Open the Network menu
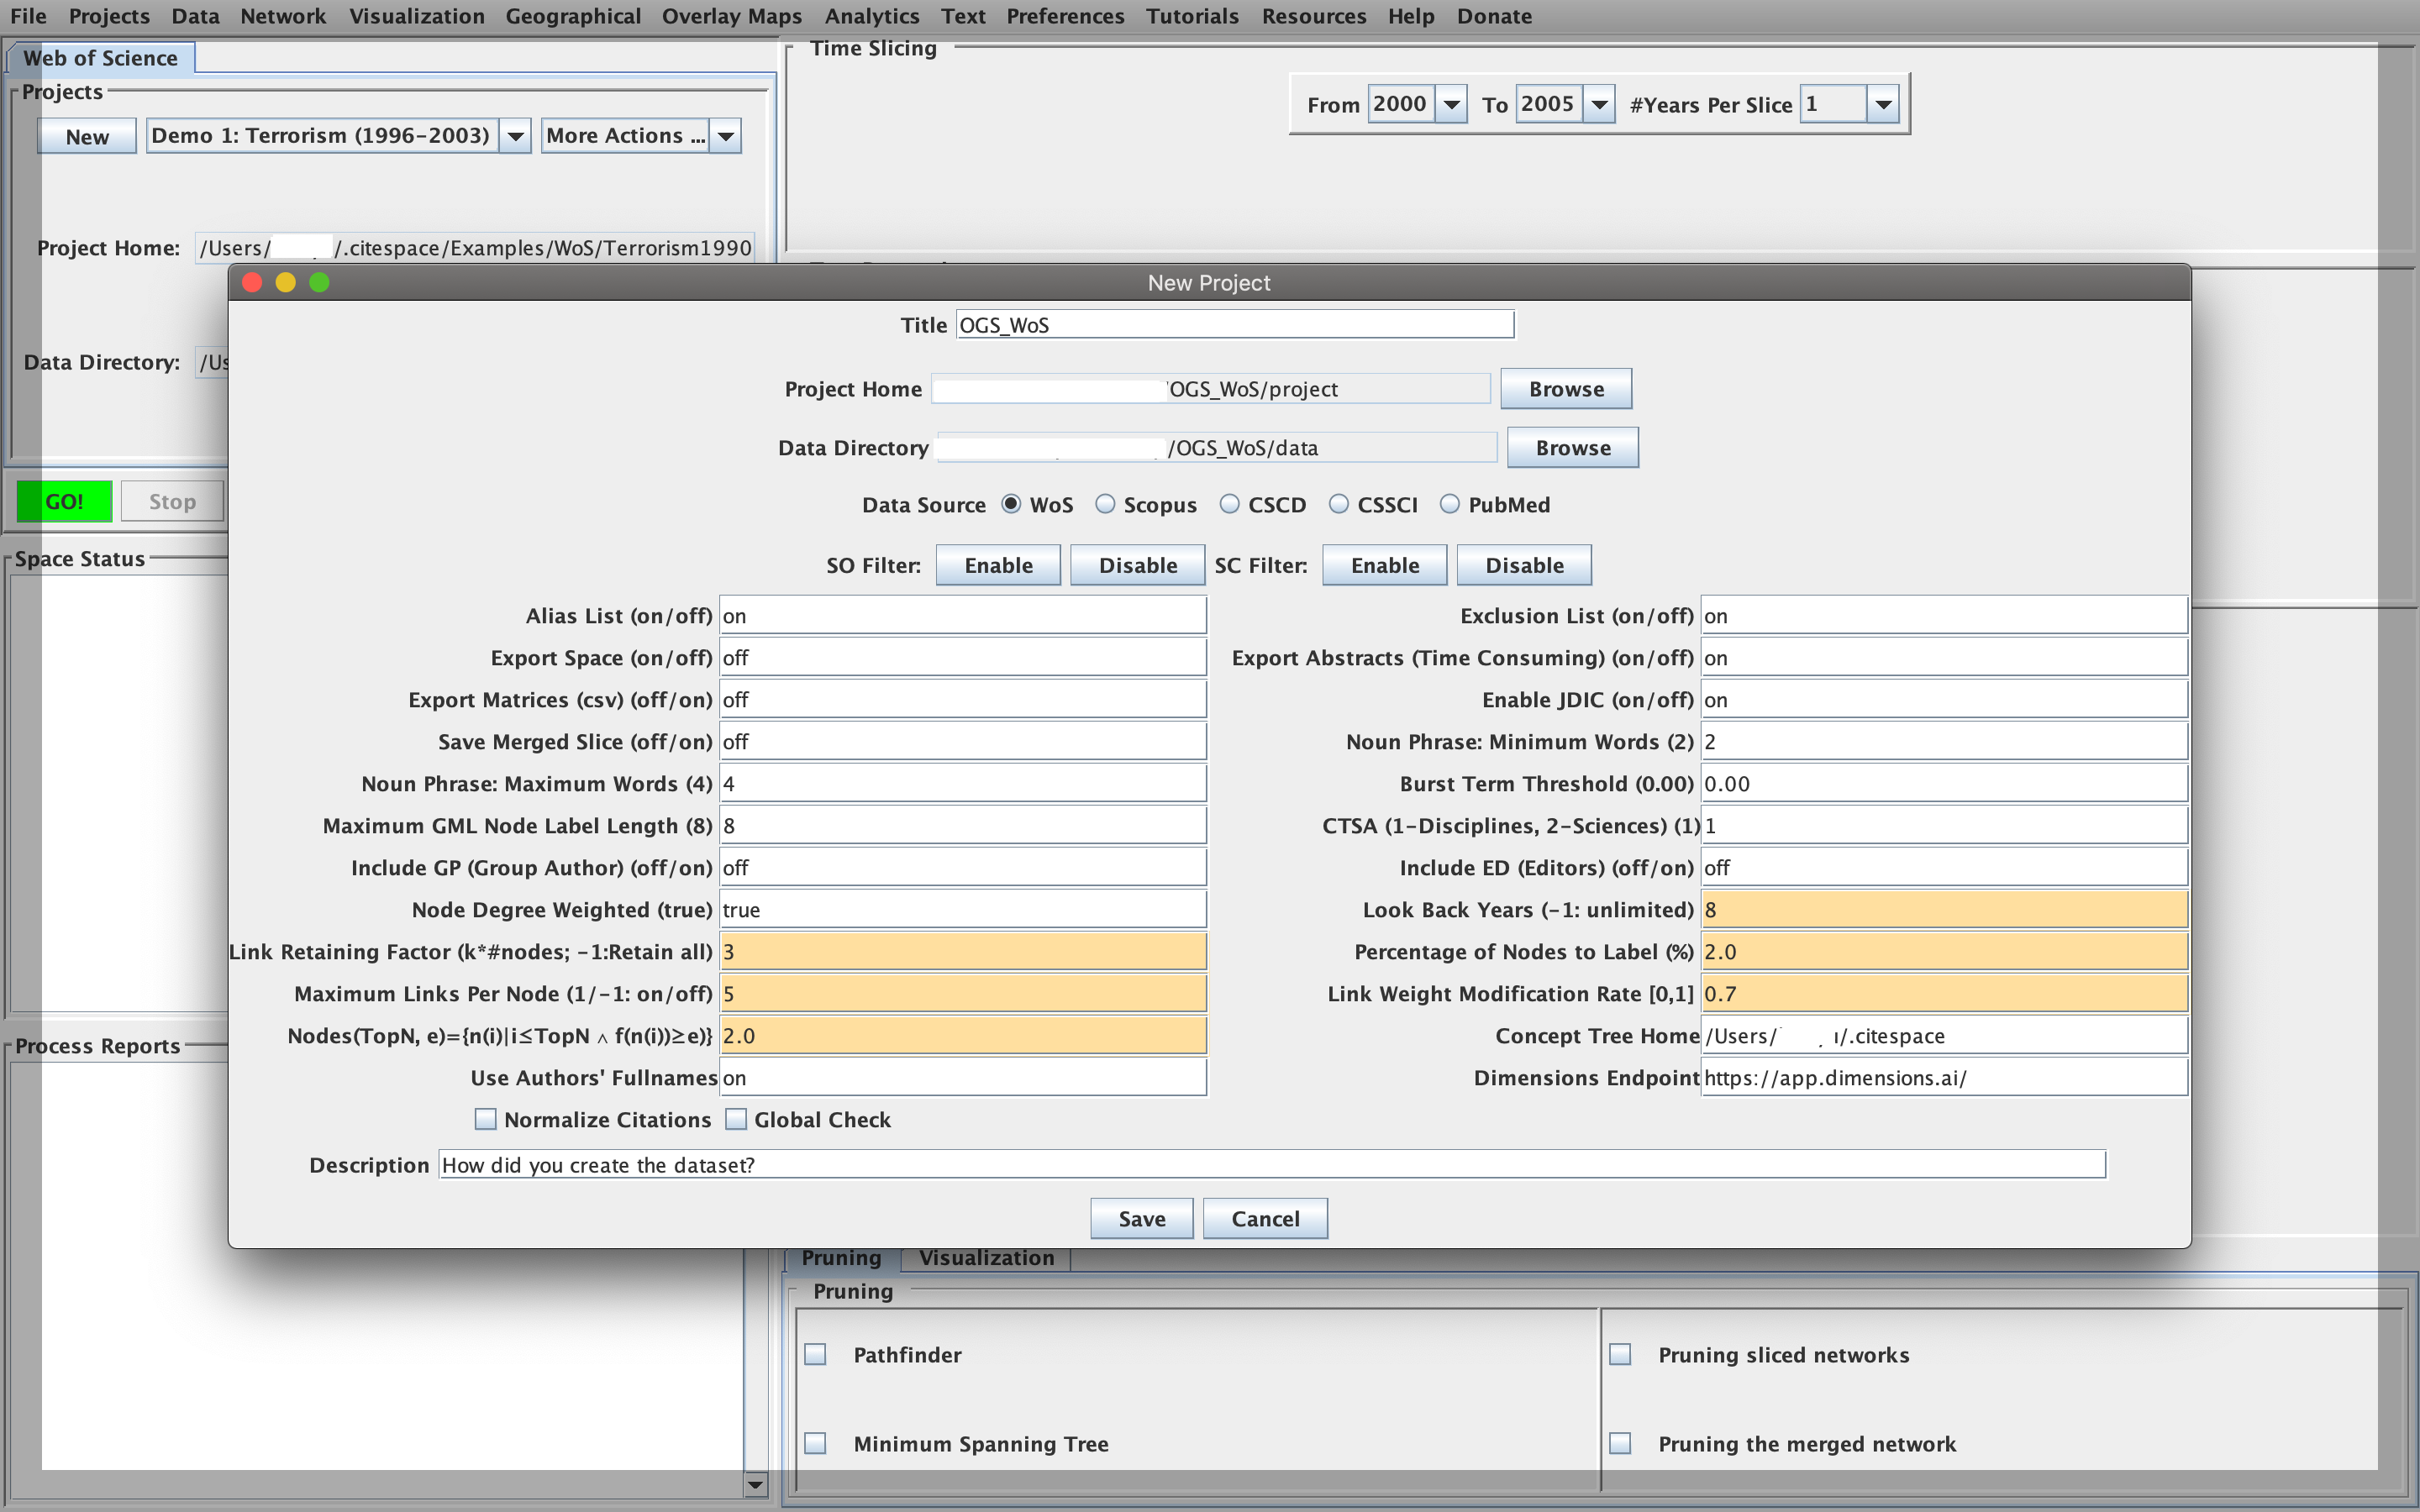The height and width of the screenshot is (1512, 2420). (x=283, y=16)
